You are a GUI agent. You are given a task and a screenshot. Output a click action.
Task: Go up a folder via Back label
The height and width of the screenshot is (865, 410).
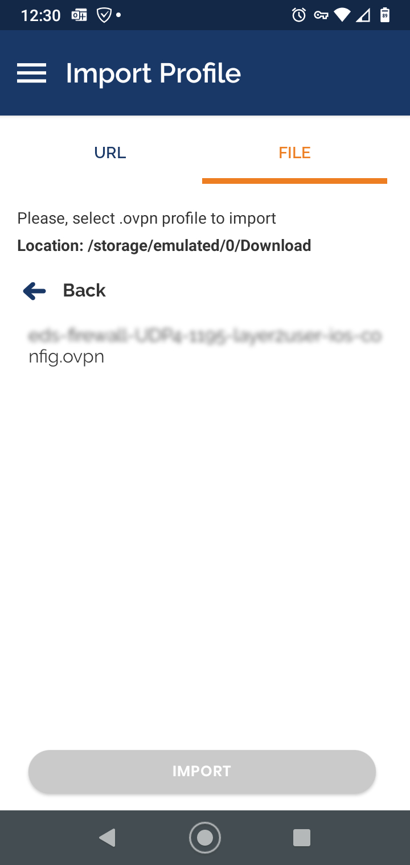[x=84, y=290]
